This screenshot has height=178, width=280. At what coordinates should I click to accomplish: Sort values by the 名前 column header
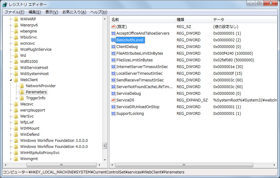pyautogui.click(x=142, y=19)
